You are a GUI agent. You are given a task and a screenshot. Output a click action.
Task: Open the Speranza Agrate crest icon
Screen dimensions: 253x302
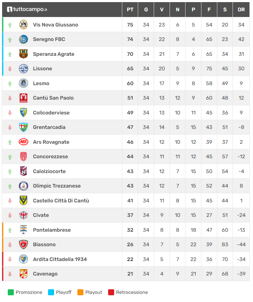tap(23, 54)
